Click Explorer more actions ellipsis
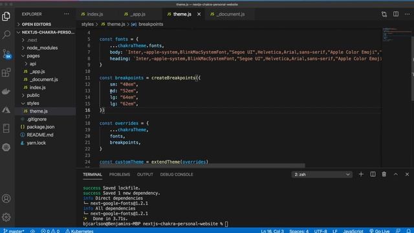This screenshot has width=414, height=233. (x=66, y=14)
